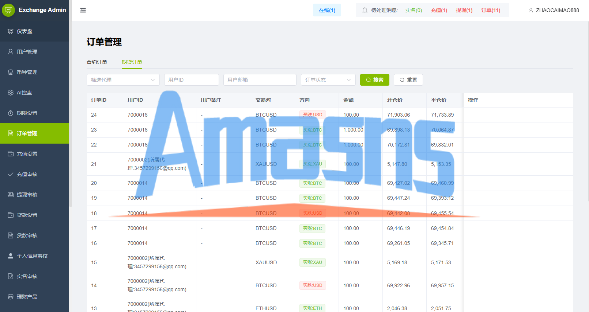
Task: Open AI控盘 gear icon in sidebar
Action: pos(11,93)
